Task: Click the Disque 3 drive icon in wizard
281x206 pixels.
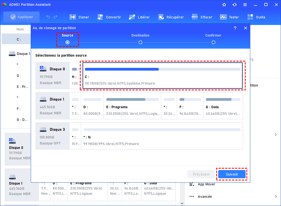Action: pos(43,129)
